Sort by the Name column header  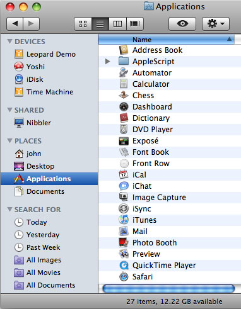tap(167, 40)
